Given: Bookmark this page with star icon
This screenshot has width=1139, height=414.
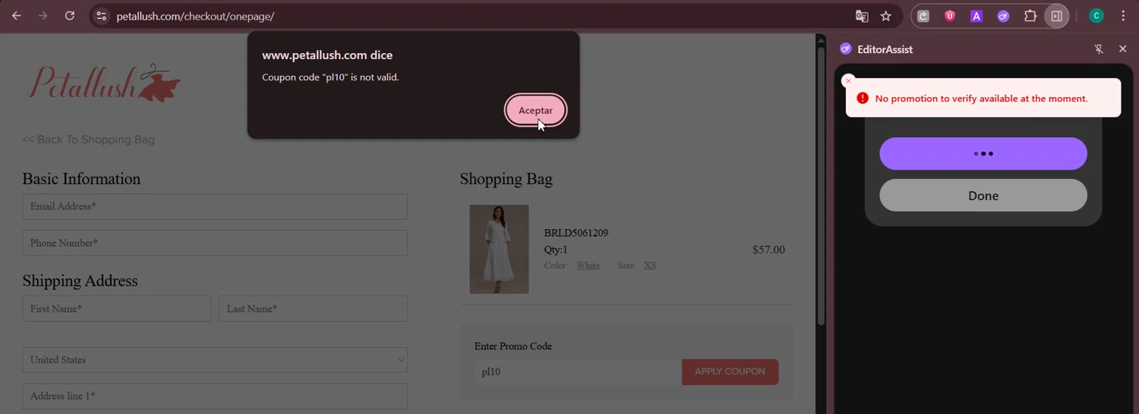Looking at the screenshot, I should 885,16.
